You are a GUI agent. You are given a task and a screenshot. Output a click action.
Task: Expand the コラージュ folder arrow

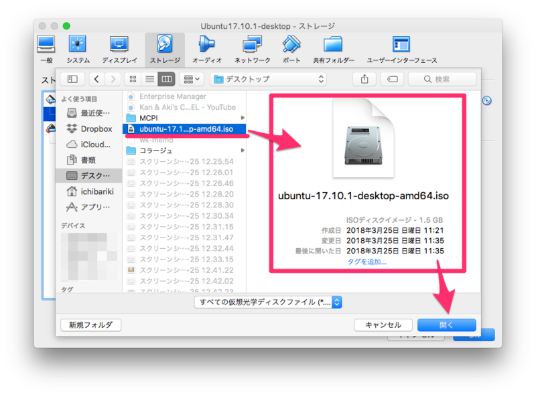pyautogui.click(x=243, y=151)
